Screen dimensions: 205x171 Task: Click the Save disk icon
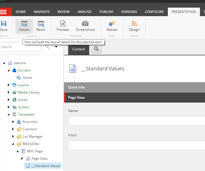coord(4,24)
